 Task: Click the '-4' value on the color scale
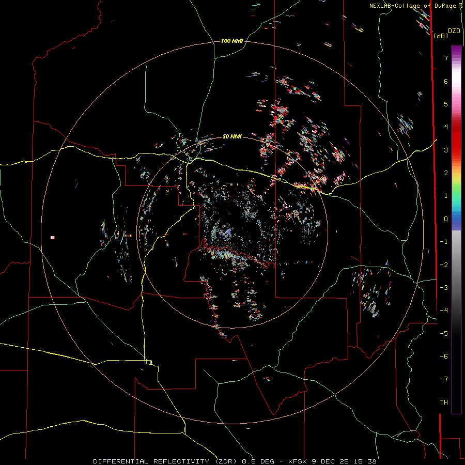tap(444, 311)
